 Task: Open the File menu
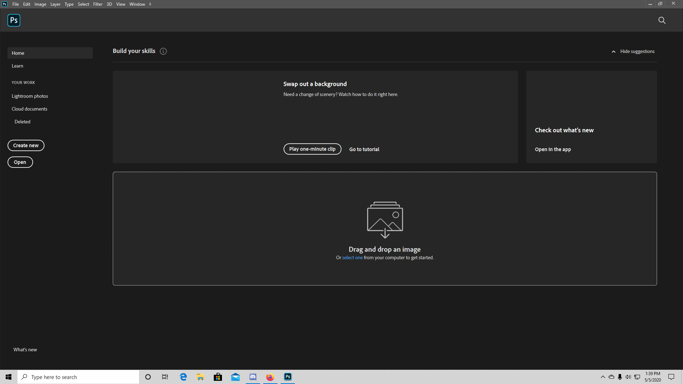16,4
